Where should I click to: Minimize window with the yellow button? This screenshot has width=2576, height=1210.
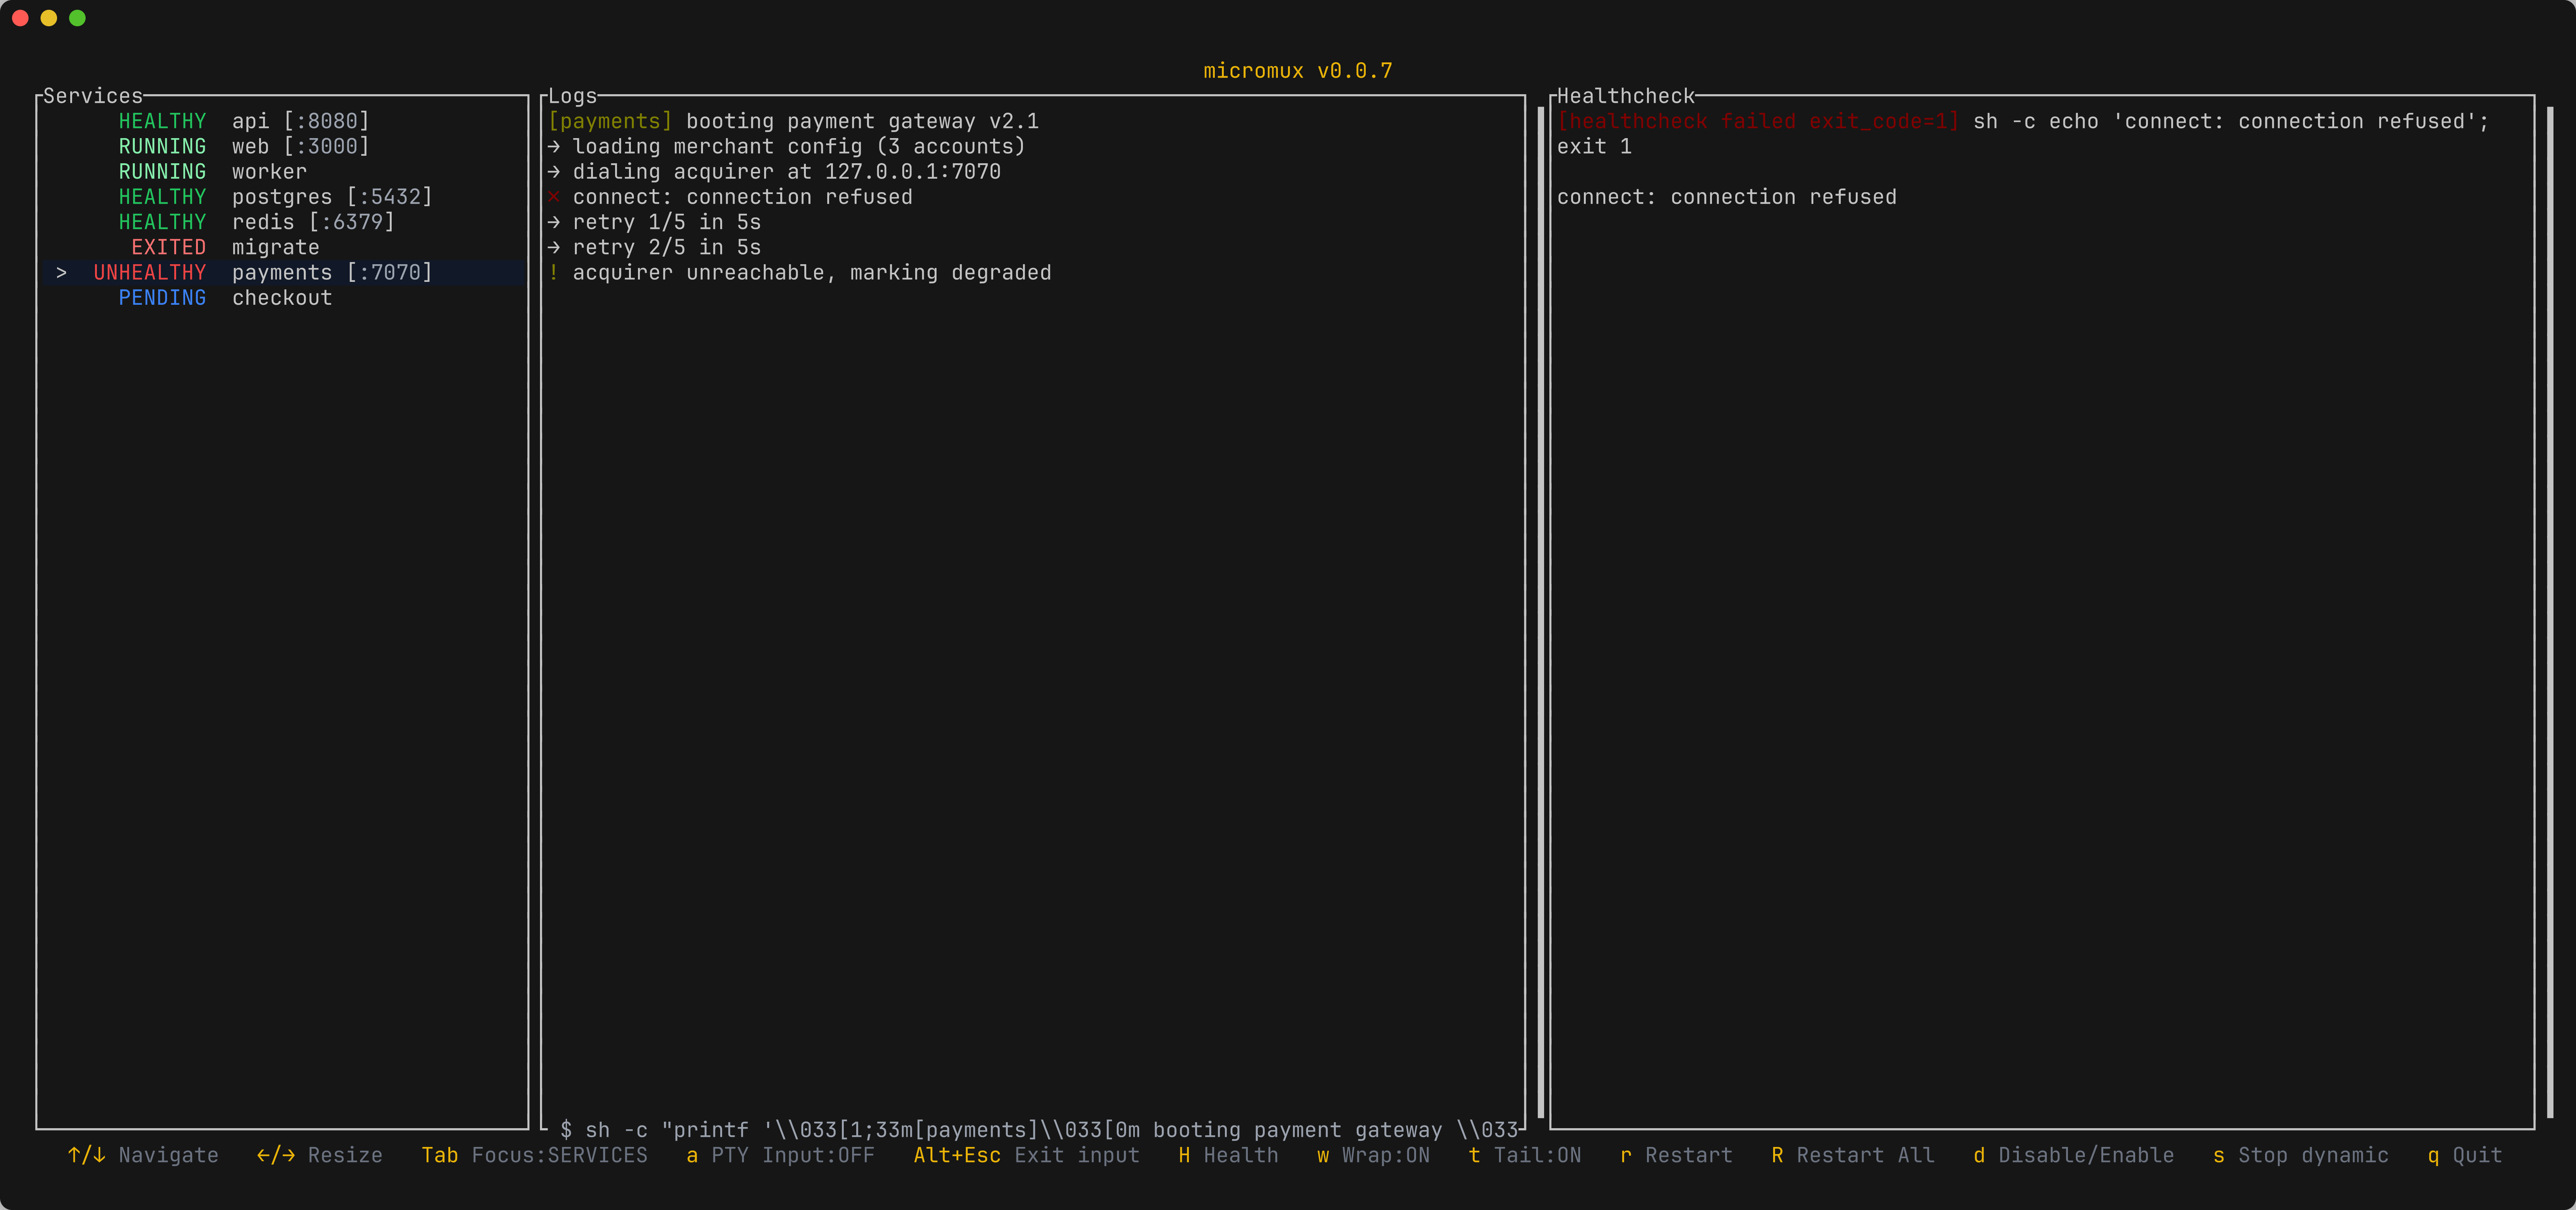click(49, 18)
